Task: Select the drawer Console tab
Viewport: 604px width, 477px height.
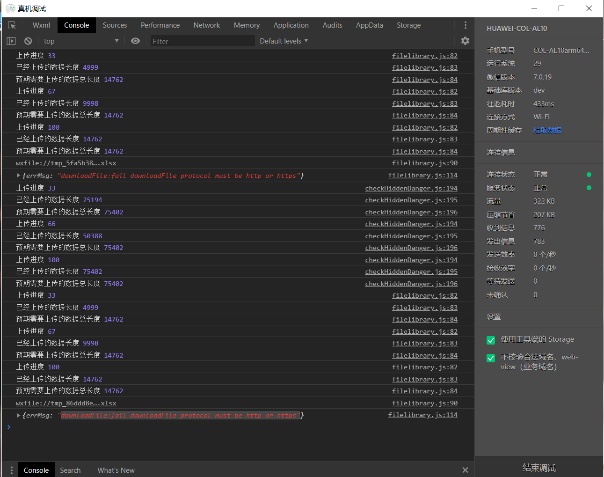Action: (x=36, y=470)
